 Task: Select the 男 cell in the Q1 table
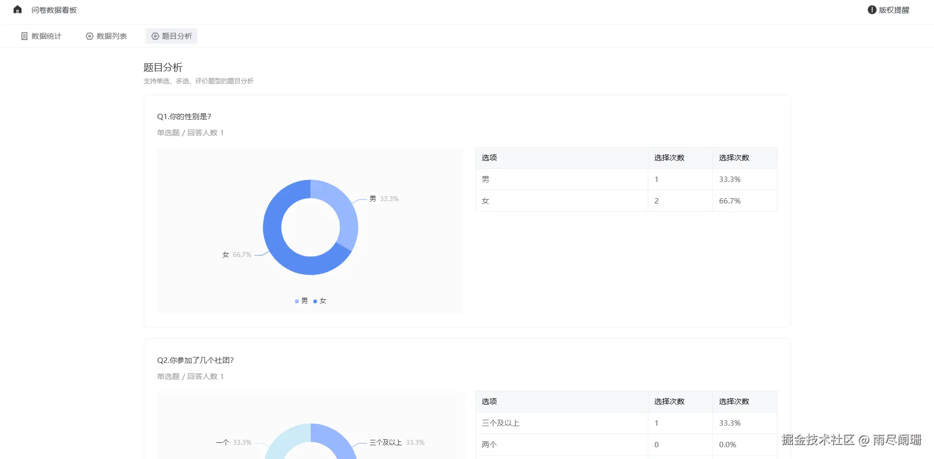click(562, 179)
